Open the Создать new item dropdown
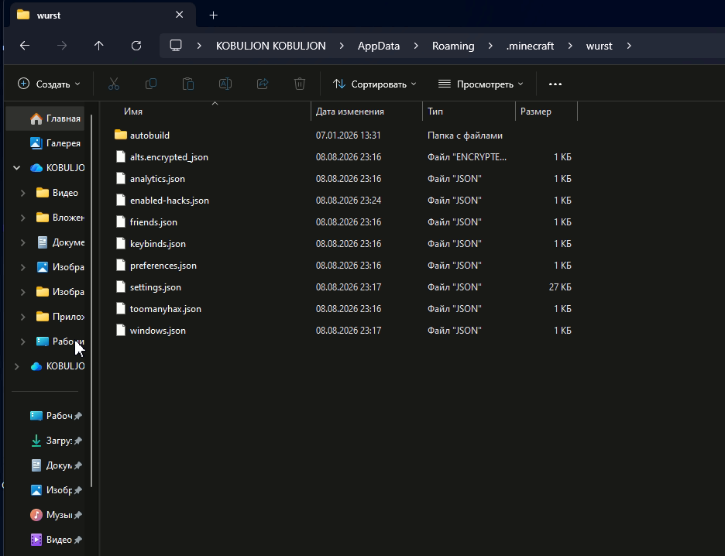 pyautogui.click(x=49, y=84)
